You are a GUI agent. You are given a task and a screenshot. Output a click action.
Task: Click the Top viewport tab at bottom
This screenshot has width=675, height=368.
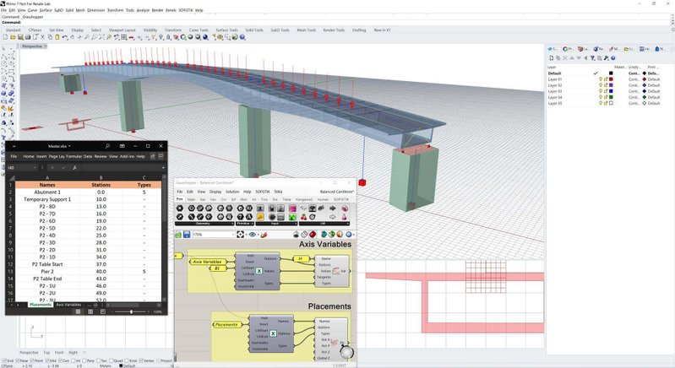46,351
